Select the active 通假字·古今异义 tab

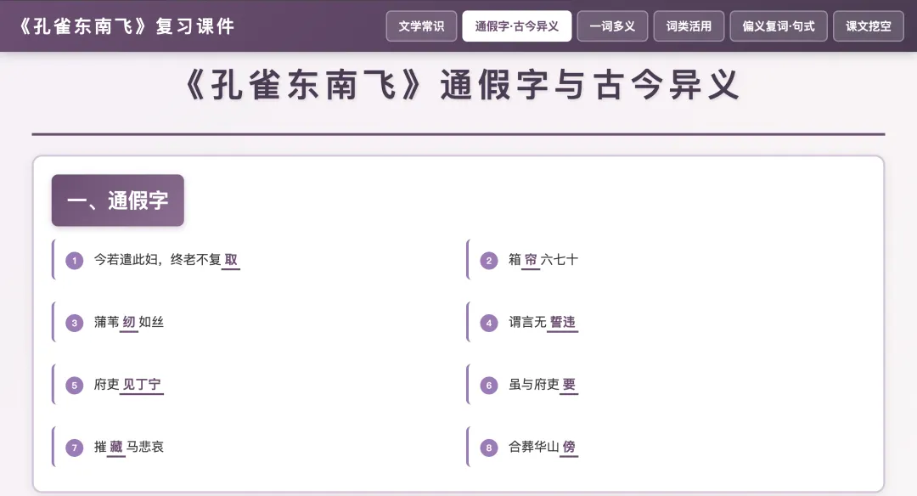point(517,26)
